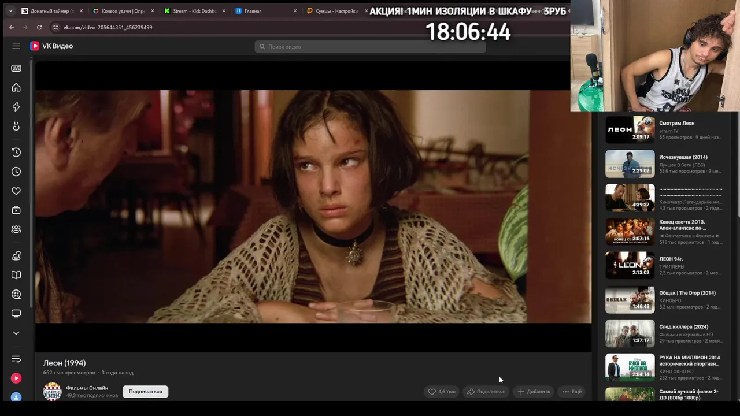Screen dimensions: 740x416
Task: Open the peace hand sidebar icon
Action: [x=16, y=127]
